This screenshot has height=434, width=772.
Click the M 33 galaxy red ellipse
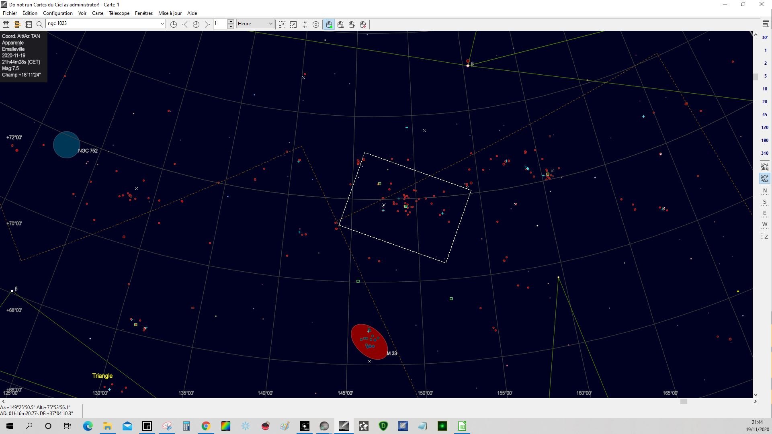pos(369,342)
